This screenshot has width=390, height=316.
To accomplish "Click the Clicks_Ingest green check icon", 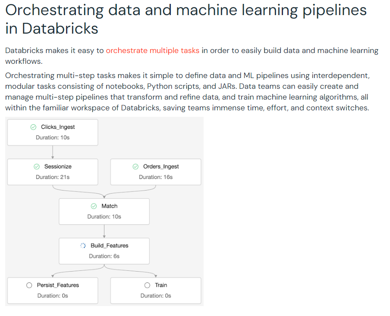I will coord(33,127).
